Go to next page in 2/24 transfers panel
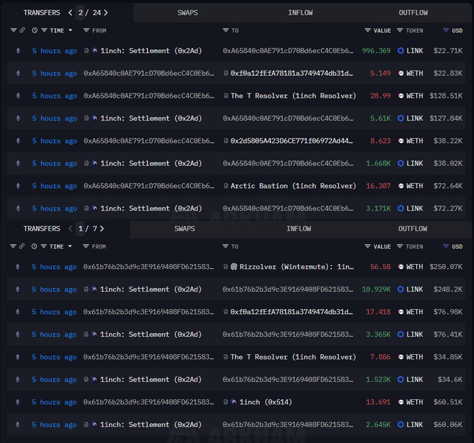Screen dimensions: 474x443 click(106, 13)
